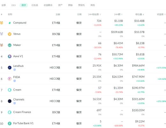
Task: Click Venus's $109.62B 24H volume
Action: [x=117, y=32]
